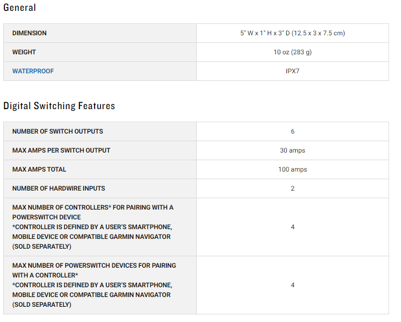This screenshot has width=401, height=322.
Task: Click the hardwire inputs value 2
Action: (x=292, y=188)
